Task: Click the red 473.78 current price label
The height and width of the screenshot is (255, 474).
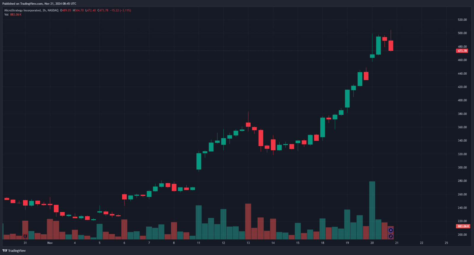Action: [462, 51]
